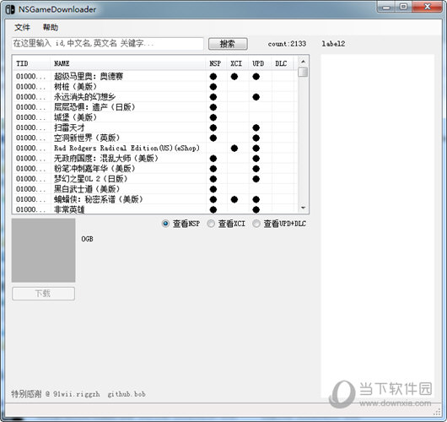Click the UPD dot for 梦幻之星OL 2
This screenshot has width=447, height=422.
pos(256,179)
